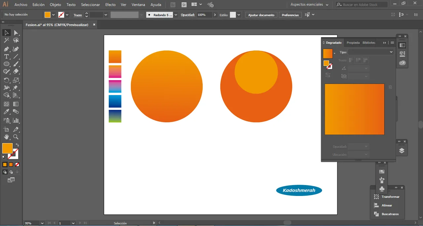Screen dimensions: 423x226
Task: Set fill mode to None
Action: coord(17,164)
